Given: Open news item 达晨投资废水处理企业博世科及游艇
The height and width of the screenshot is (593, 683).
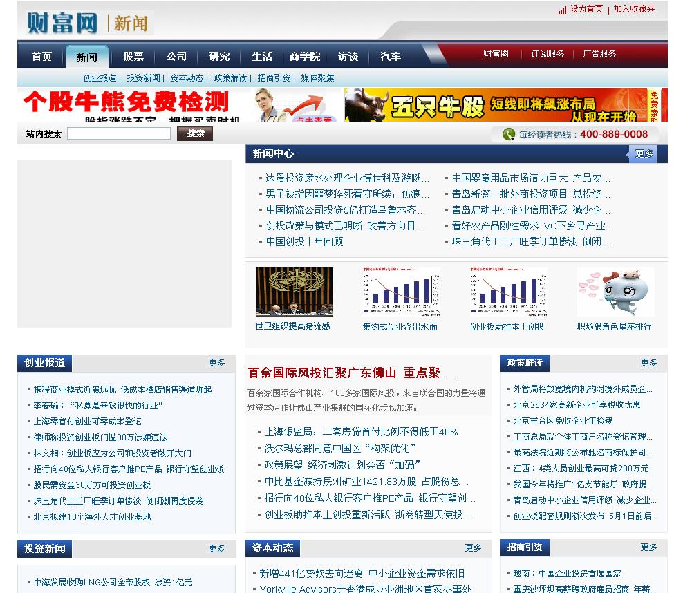Looking at the screenshot, I should pyautogui.click(x=347, y=178).
